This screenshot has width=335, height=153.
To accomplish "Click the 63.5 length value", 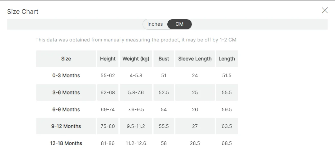I will coord(227,126).
